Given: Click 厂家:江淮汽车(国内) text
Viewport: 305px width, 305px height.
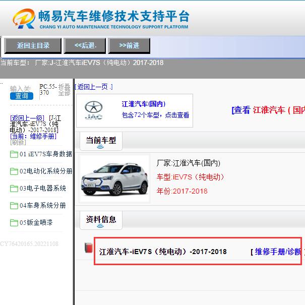Looking at the screenshot, I should coord(188,163).
